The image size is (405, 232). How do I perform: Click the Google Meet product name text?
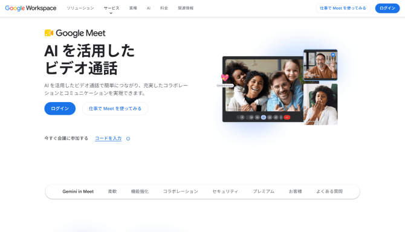(x=80, y=33)
